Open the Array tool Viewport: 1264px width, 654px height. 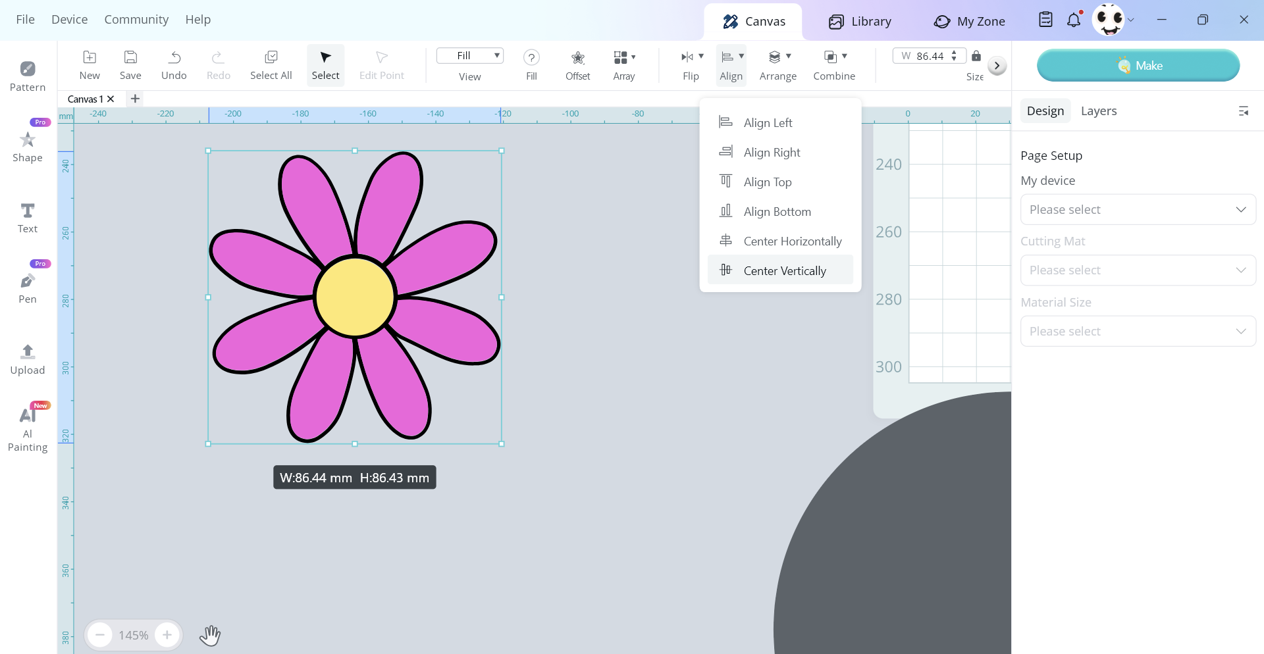(624, 65)
